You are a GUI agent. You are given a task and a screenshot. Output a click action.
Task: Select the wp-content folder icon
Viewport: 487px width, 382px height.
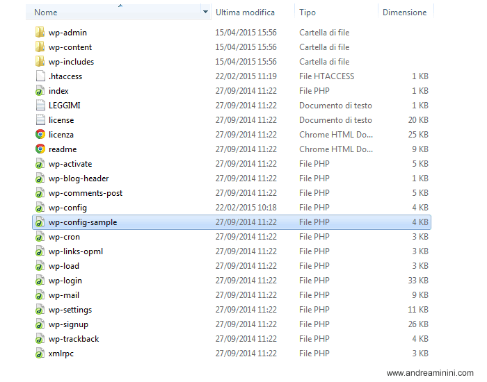40,47
